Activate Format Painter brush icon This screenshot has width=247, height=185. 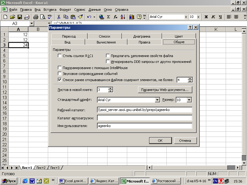tap(80, 17)
